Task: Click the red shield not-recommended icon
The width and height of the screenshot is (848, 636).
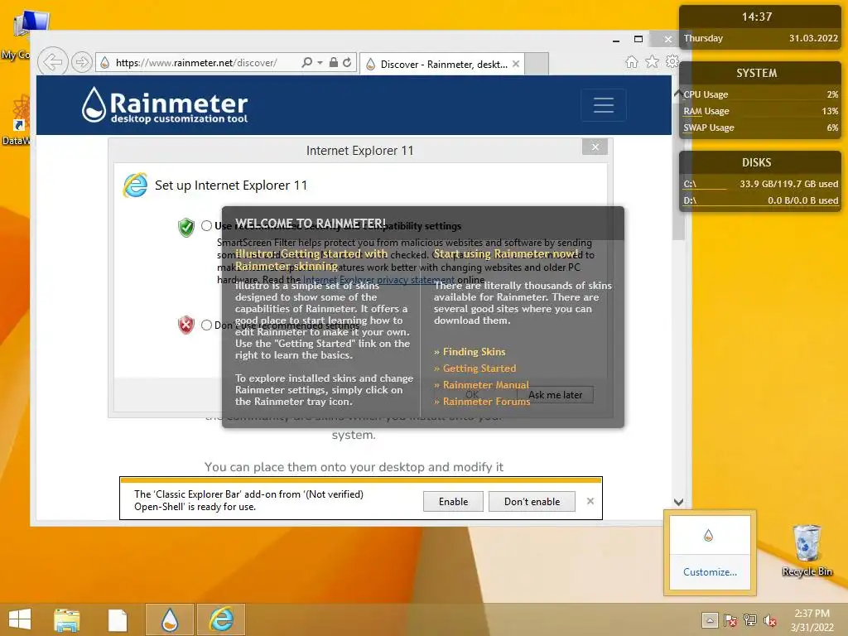Action: (x=186, y=325)
